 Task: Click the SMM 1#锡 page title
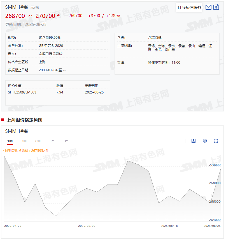tap(17, 7)
